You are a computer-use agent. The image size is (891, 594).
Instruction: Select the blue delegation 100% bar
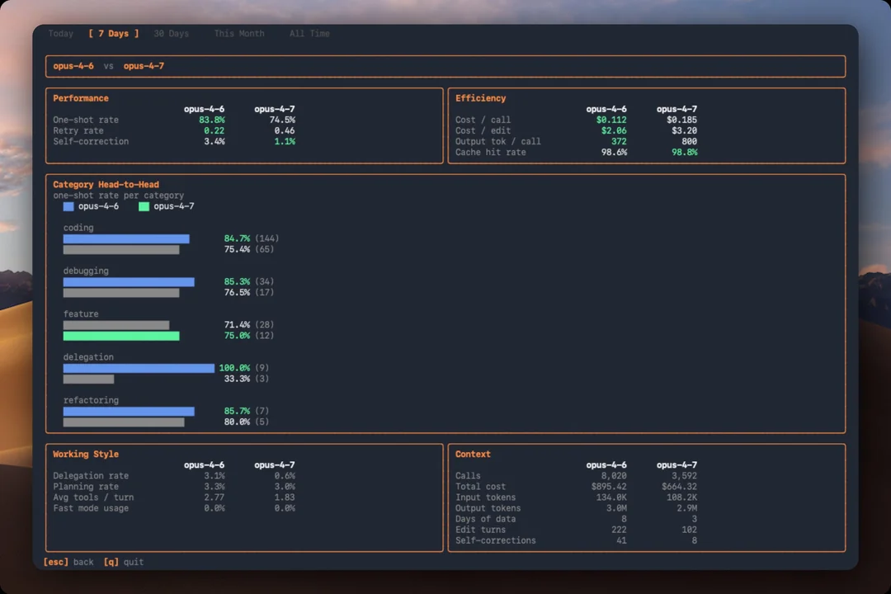[x=139, y=368]
